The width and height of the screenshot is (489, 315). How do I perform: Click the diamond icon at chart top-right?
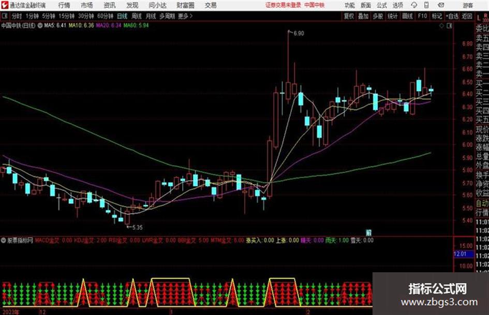tap(441, 26)
